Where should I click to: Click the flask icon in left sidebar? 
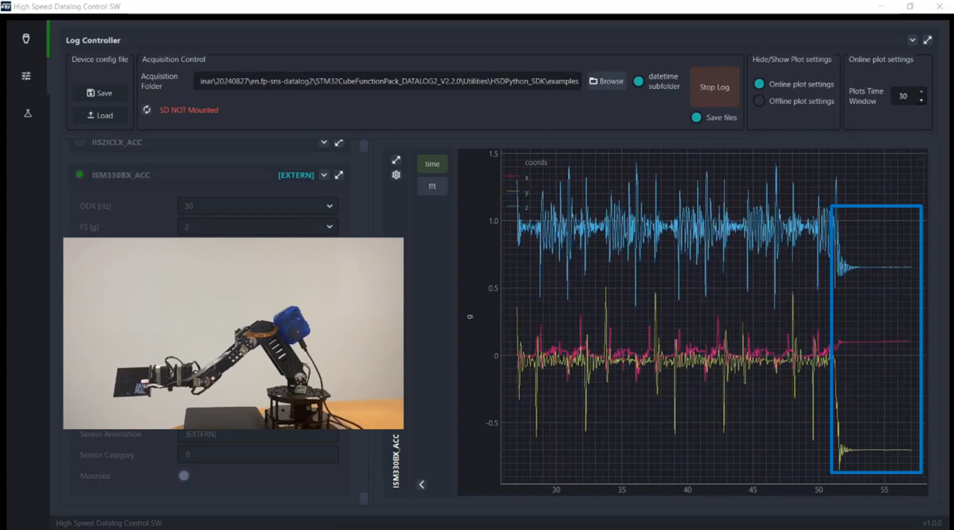(28, 113)
